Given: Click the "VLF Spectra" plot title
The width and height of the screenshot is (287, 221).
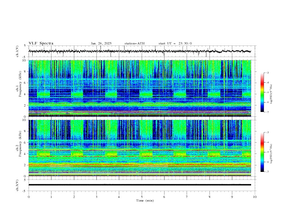Looking at the screenshot, I should [x=41, y=43].
